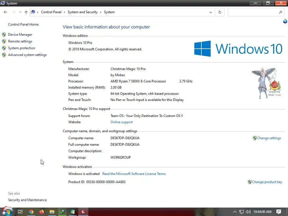
Task: Click the network tray icon
Action: [x=242, y=212]
